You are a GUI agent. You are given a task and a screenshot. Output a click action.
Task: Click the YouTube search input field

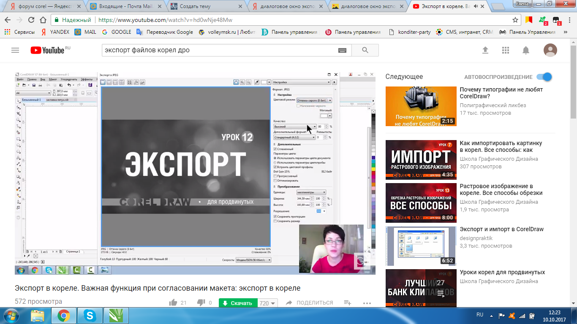(219, 50)
